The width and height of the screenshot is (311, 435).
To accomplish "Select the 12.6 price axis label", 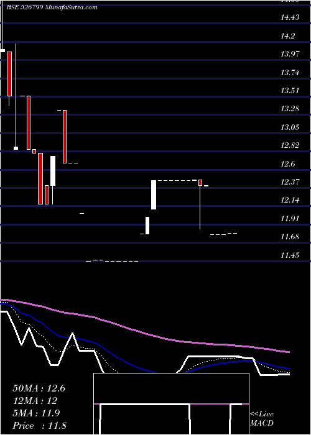I will (x=288, y=163).
